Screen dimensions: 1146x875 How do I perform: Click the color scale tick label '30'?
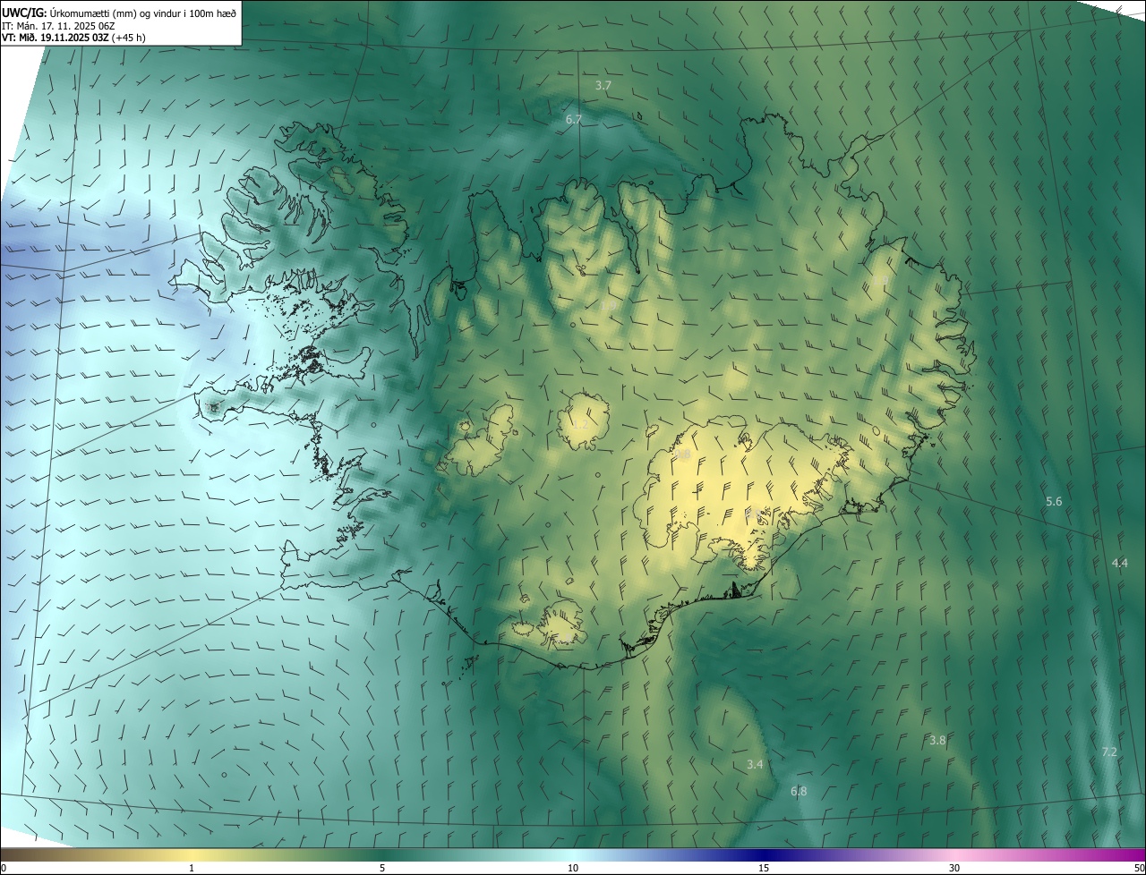point(954,868)
